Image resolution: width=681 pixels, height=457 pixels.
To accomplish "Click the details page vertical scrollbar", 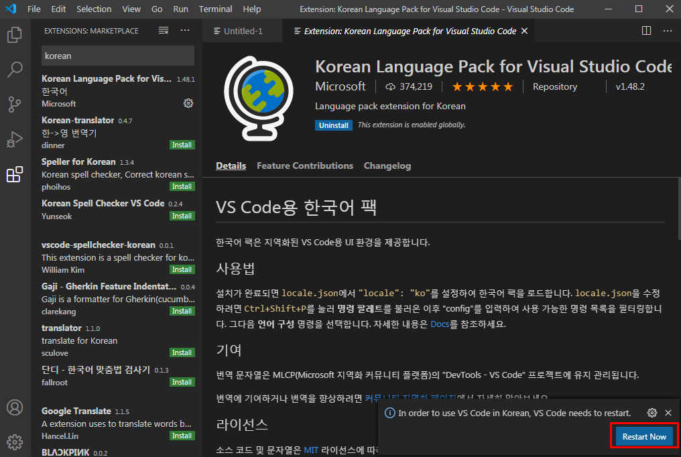I will click(678, 208).
